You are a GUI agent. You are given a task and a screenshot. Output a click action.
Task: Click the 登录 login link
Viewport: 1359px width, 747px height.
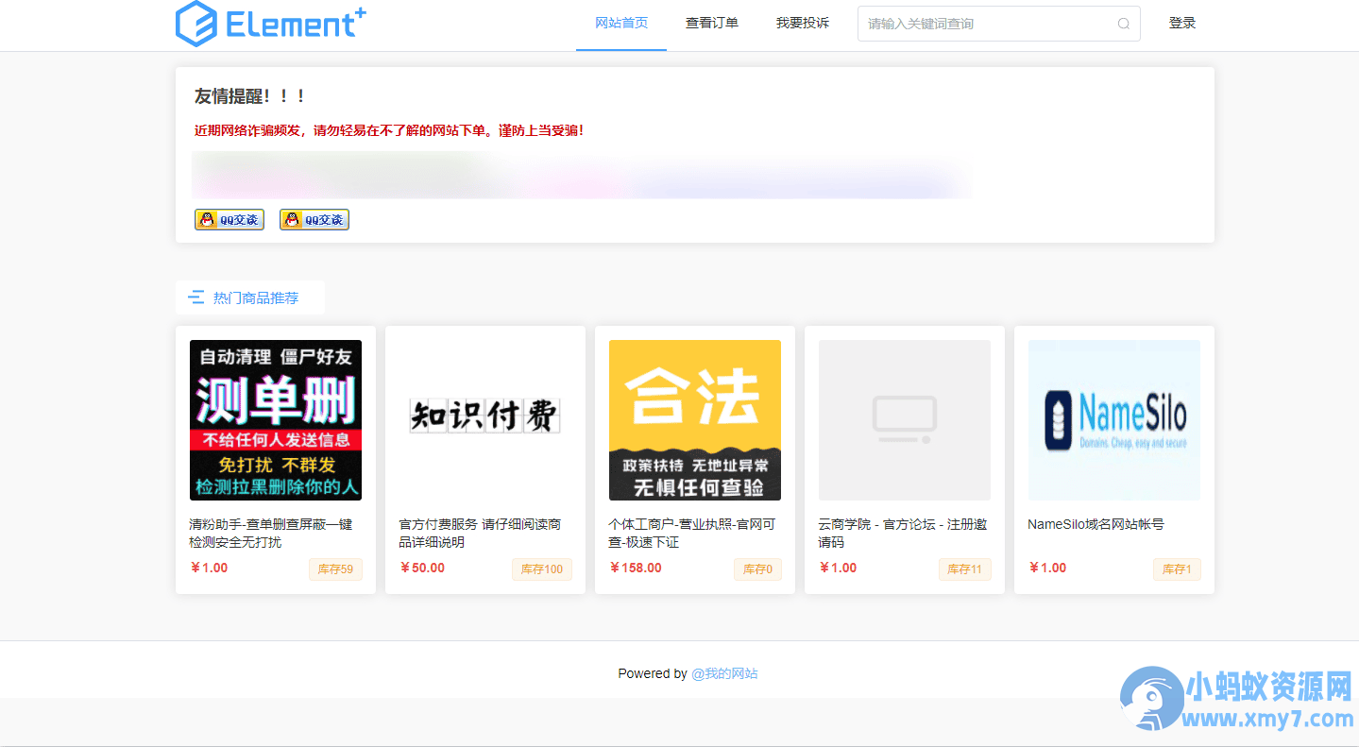(1182, 24)
